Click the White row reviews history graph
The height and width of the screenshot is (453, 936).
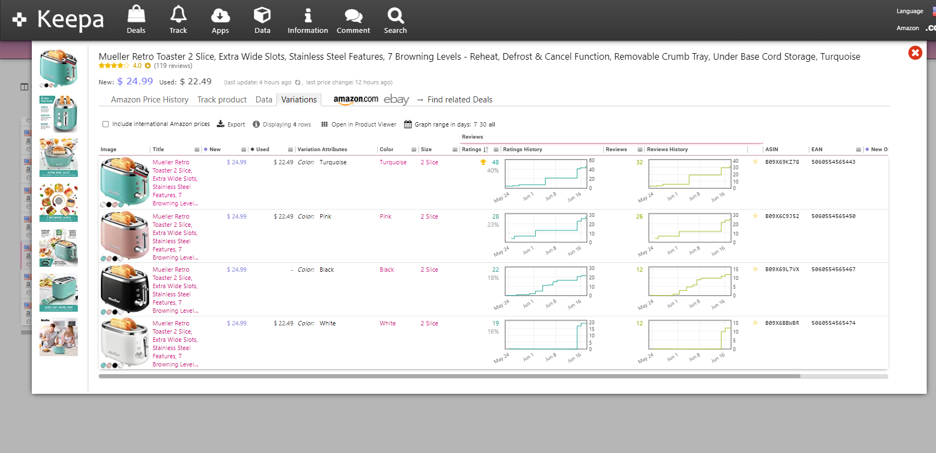point(690,335)
